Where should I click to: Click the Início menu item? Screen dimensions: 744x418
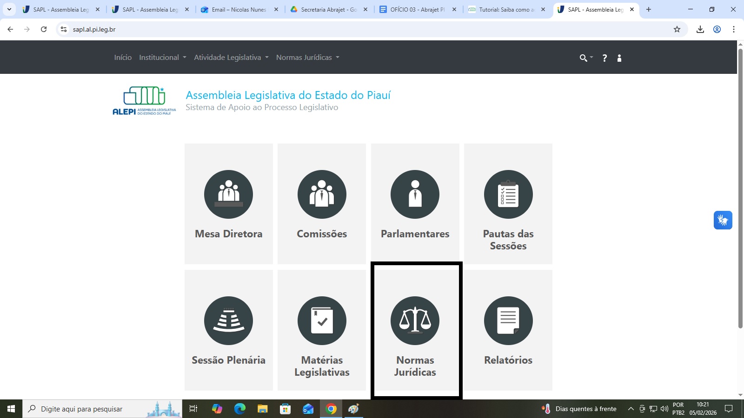[123, 58]
